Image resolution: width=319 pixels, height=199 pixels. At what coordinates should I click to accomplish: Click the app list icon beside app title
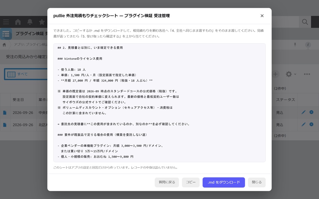(x=6, y=34)
